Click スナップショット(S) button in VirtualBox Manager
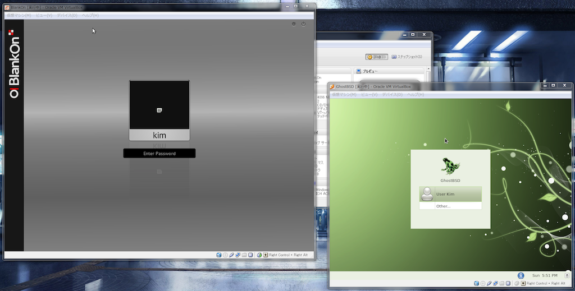 tap(407, 57)
